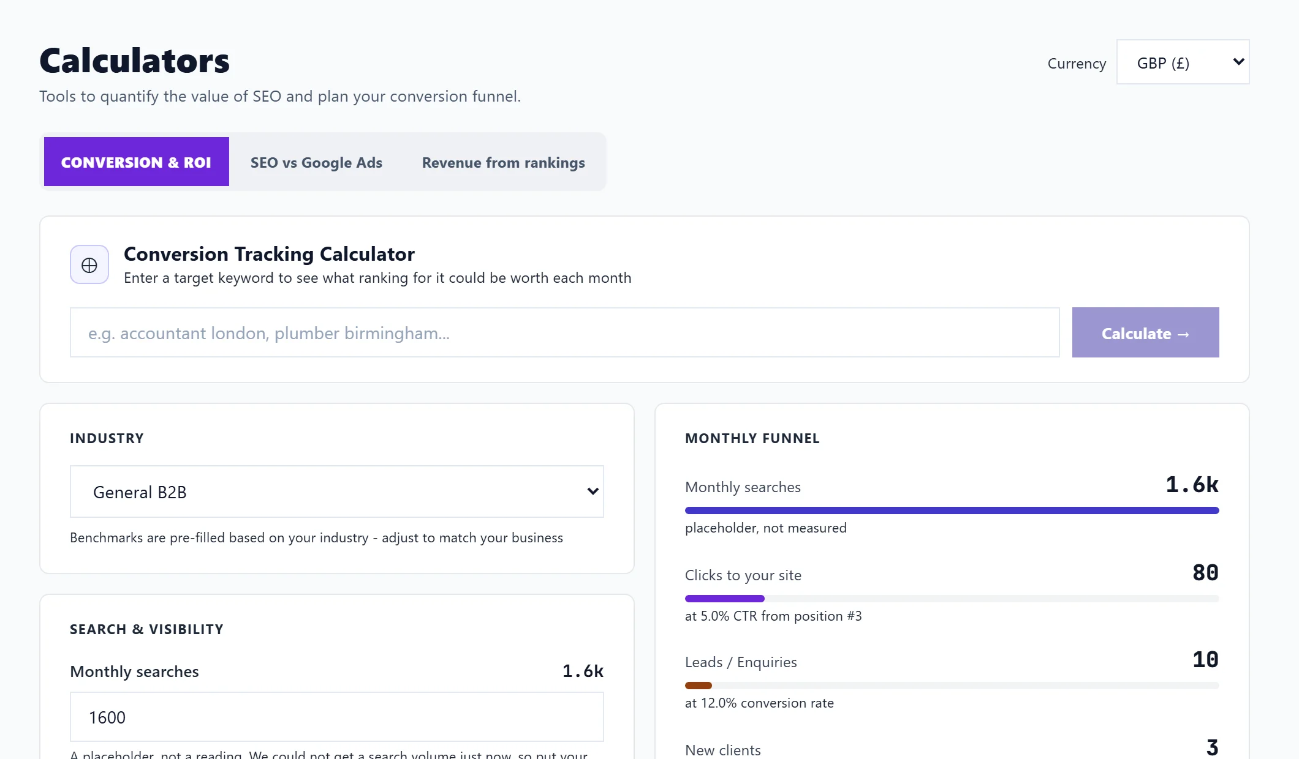The image size is (1299, 759).
Task: Click the Monthly searches 1600 input box
Action: pos(337,717)
